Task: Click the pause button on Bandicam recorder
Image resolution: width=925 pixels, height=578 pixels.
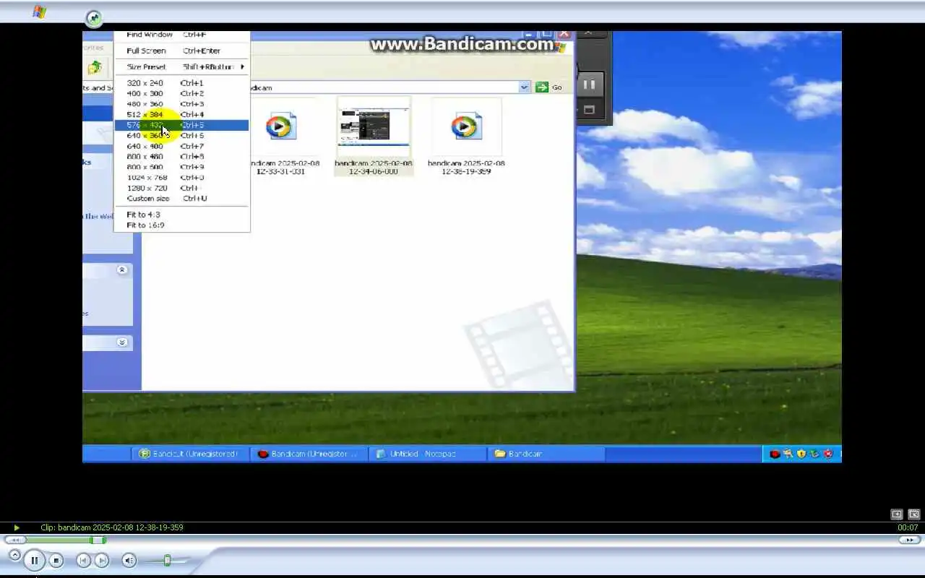Action: click(x=589, y=85)
